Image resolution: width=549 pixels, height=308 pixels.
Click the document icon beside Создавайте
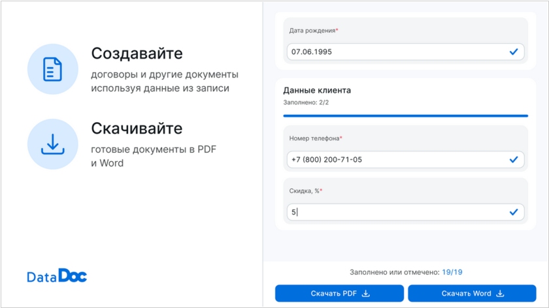(x=52, y=69)
